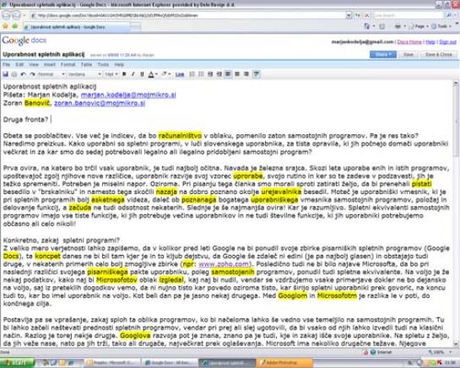Decrease the paragraph indent

click(210, 74)
